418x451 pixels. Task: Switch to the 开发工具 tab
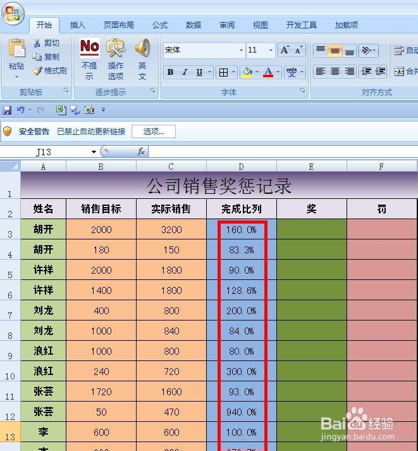301,25
